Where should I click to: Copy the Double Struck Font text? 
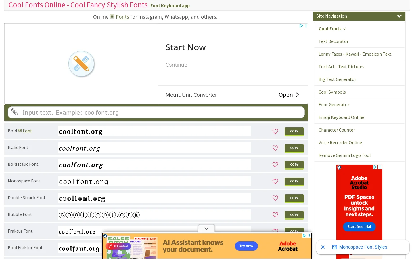(294, 198)
